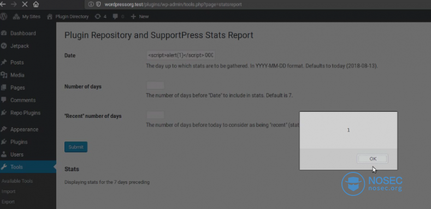Click the Users person icon

(x=4, y=154)
